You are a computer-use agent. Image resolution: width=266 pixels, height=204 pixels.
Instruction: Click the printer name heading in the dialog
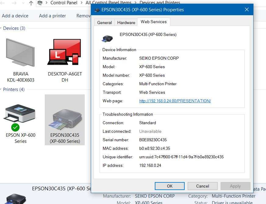pos(148,34)
